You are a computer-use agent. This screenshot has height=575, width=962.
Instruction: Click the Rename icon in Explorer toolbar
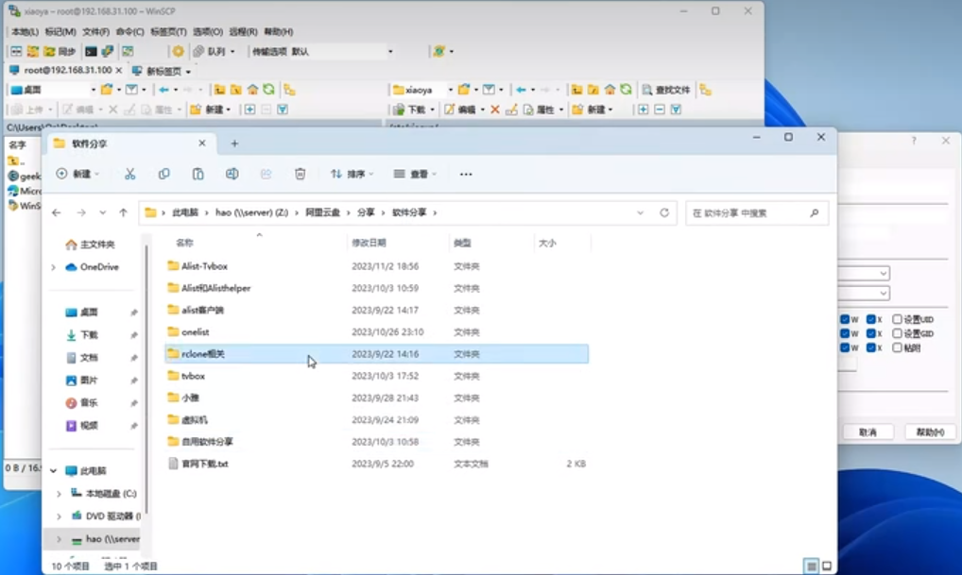pos(232,174)
